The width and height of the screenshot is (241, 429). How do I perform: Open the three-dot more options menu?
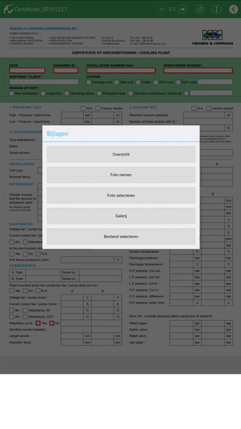pos(216,9)
